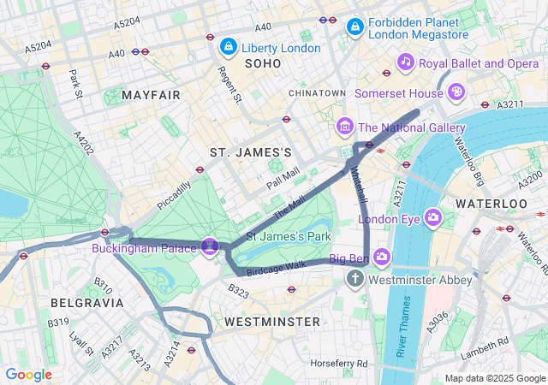Select the Underground icon near Chinatown
The height and width of the screenshot is (385, 548).
[x=286, y=119]
